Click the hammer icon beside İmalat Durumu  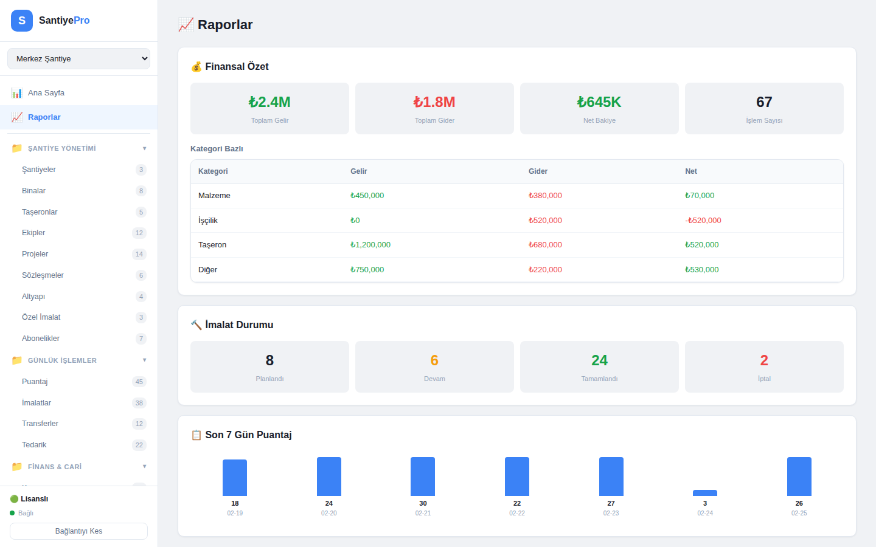pyautogui.click(x=196, y=325)
